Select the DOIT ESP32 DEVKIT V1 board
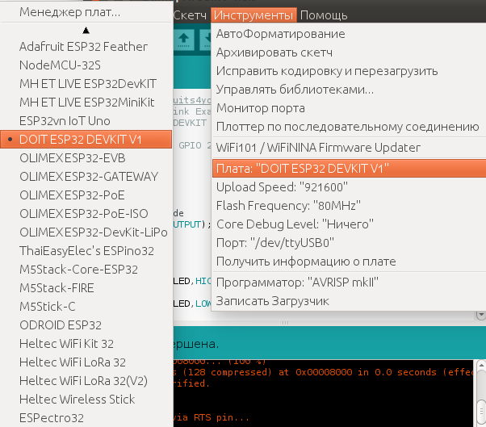The height and width of the screenshot is (427, 486). [81, 140]
